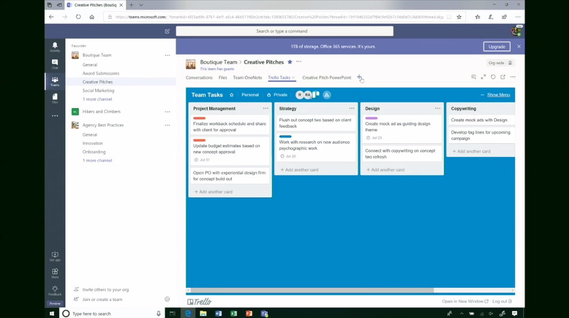Expand Trello Tasks tab dropdown arrow
The image size is (569, 318).
[x=293, y=78]
